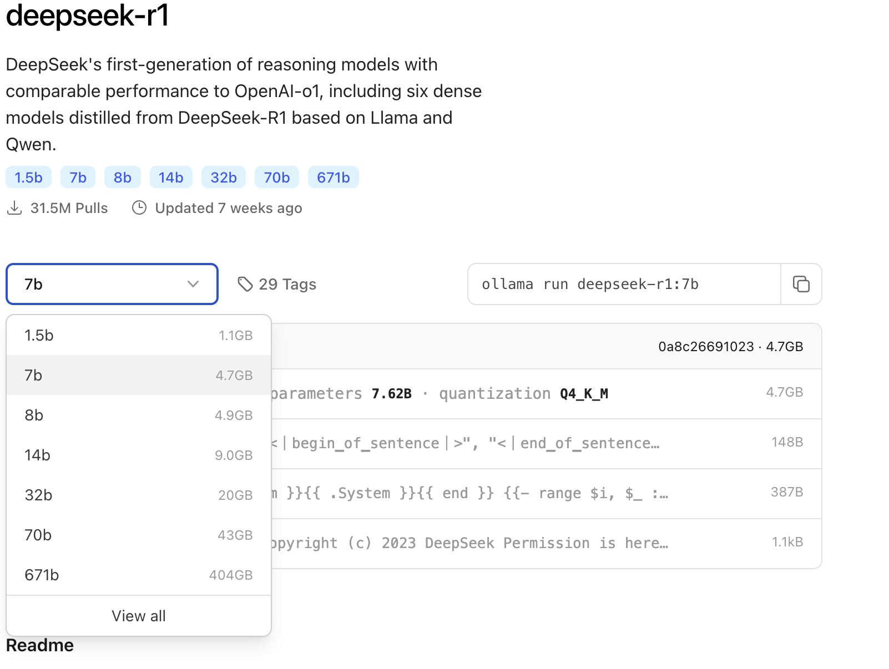This screenshot has width=889, height=669.
Task: Click the 7b blue tag badge
Action: 78,178
